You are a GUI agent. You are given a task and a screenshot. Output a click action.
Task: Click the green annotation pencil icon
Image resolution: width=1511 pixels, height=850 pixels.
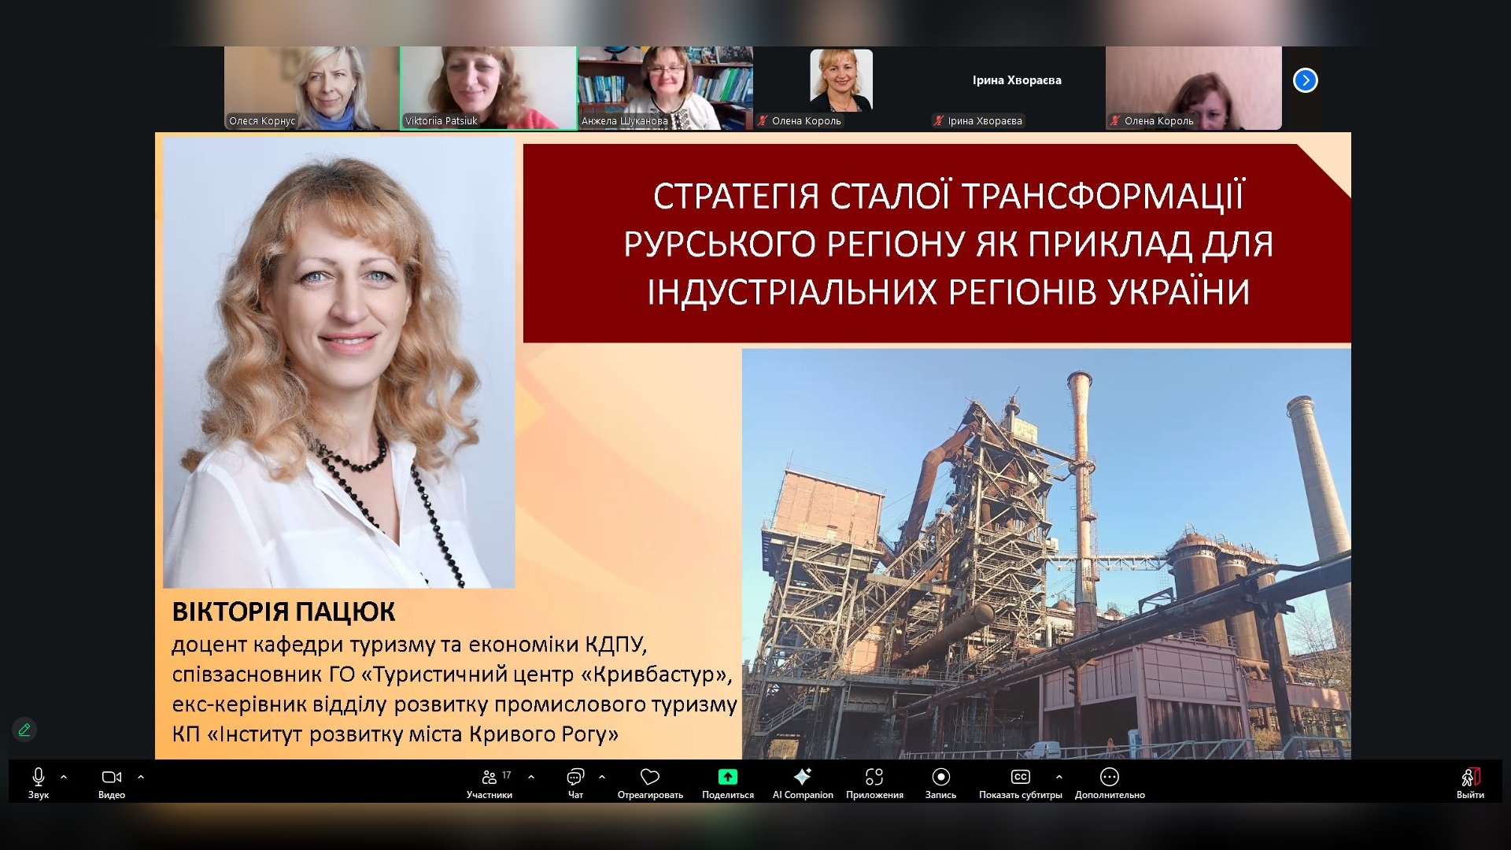[x=24, y=730]
